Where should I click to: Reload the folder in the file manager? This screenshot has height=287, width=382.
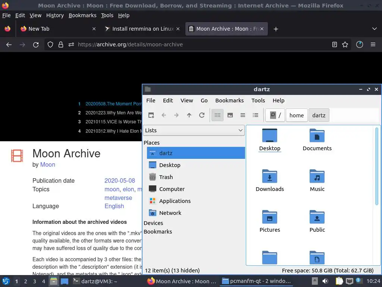click(202, 115)
